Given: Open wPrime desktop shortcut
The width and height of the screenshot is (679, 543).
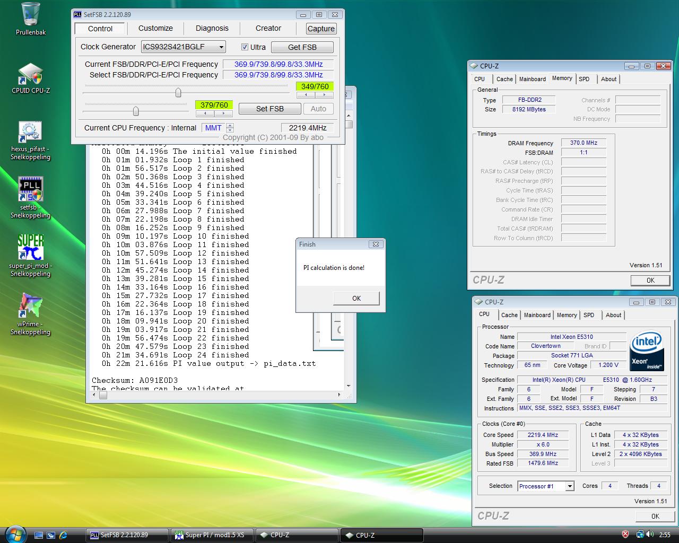Looking at the screenshot, I should coord(30,314).
